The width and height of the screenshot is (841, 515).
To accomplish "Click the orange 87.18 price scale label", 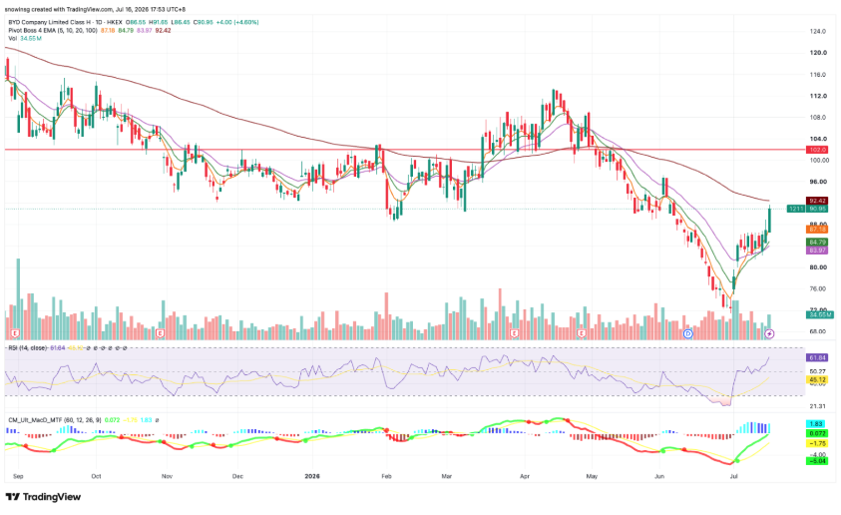I will [817, 230].
